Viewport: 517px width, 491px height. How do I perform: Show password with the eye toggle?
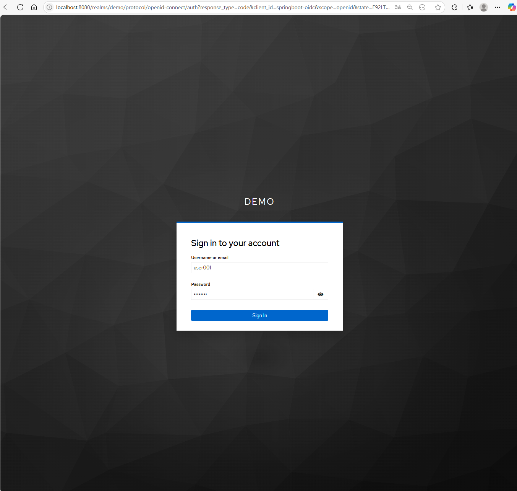[321, 294]
